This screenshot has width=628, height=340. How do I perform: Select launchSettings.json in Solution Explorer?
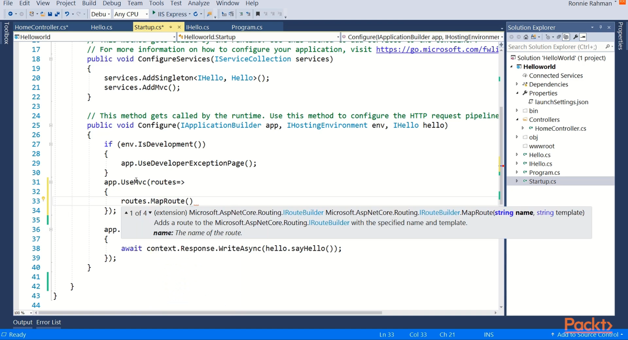561,102
